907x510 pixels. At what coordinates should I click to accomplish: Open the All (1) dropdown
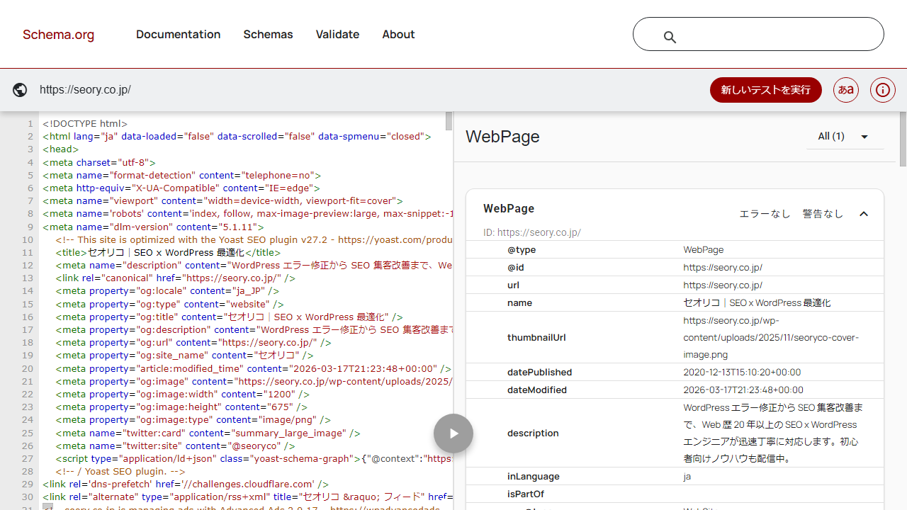click(844, 137)
